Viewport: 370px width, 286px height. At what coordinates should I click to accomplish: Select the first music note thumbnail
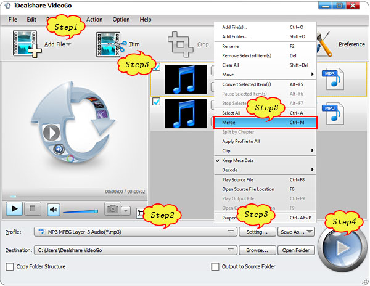coord(186,80)
